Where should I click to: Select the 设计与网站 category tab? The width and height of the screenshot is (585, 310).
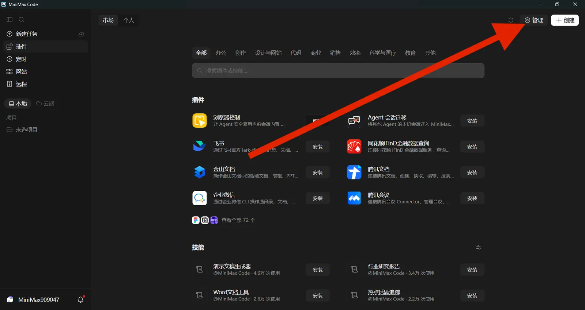coord(268,53)
